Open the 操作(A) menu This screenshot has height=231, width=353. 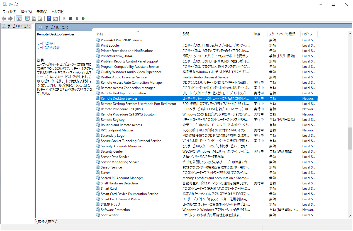26,12
